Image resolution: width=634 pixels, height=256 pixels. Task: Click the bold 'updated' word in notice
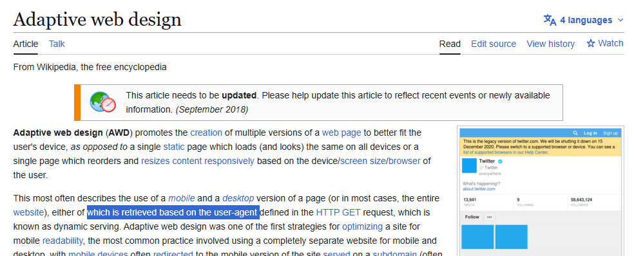(x=239, y=96)
